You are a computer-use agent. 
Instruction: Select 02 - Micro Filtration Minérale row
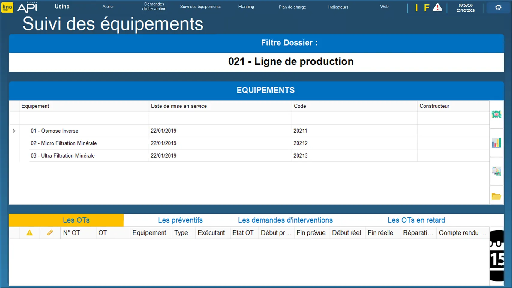tap(64, 143)
